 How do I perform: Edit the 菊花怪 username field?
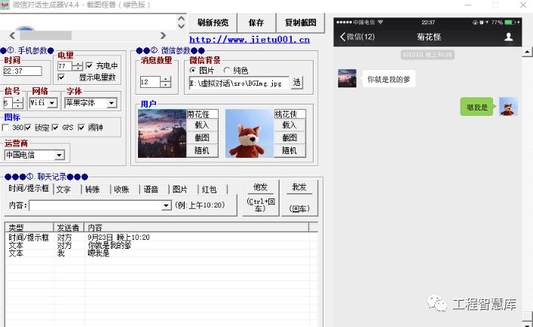202,114
